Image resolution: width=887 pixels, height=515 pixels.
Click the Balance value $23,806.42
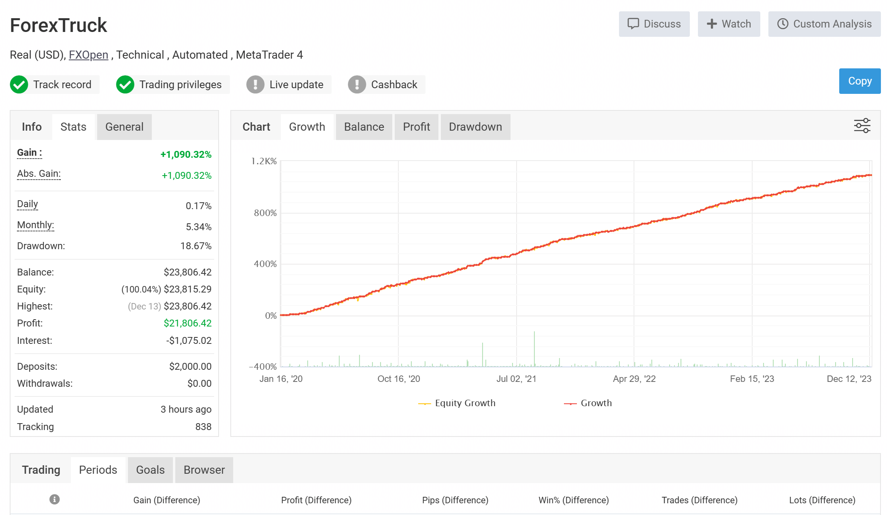click(x=187, y=272)
